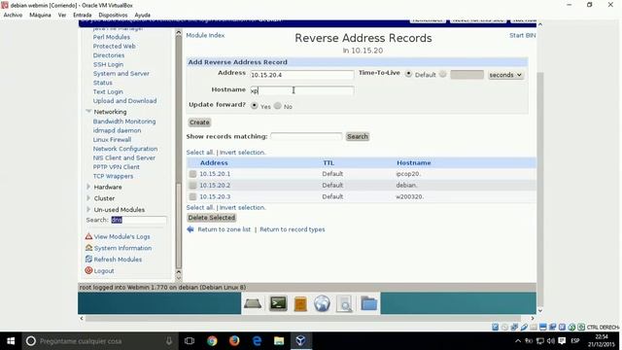Open the Dispositivos menu
The image size is (622, 350).
[x=113, y=15]
